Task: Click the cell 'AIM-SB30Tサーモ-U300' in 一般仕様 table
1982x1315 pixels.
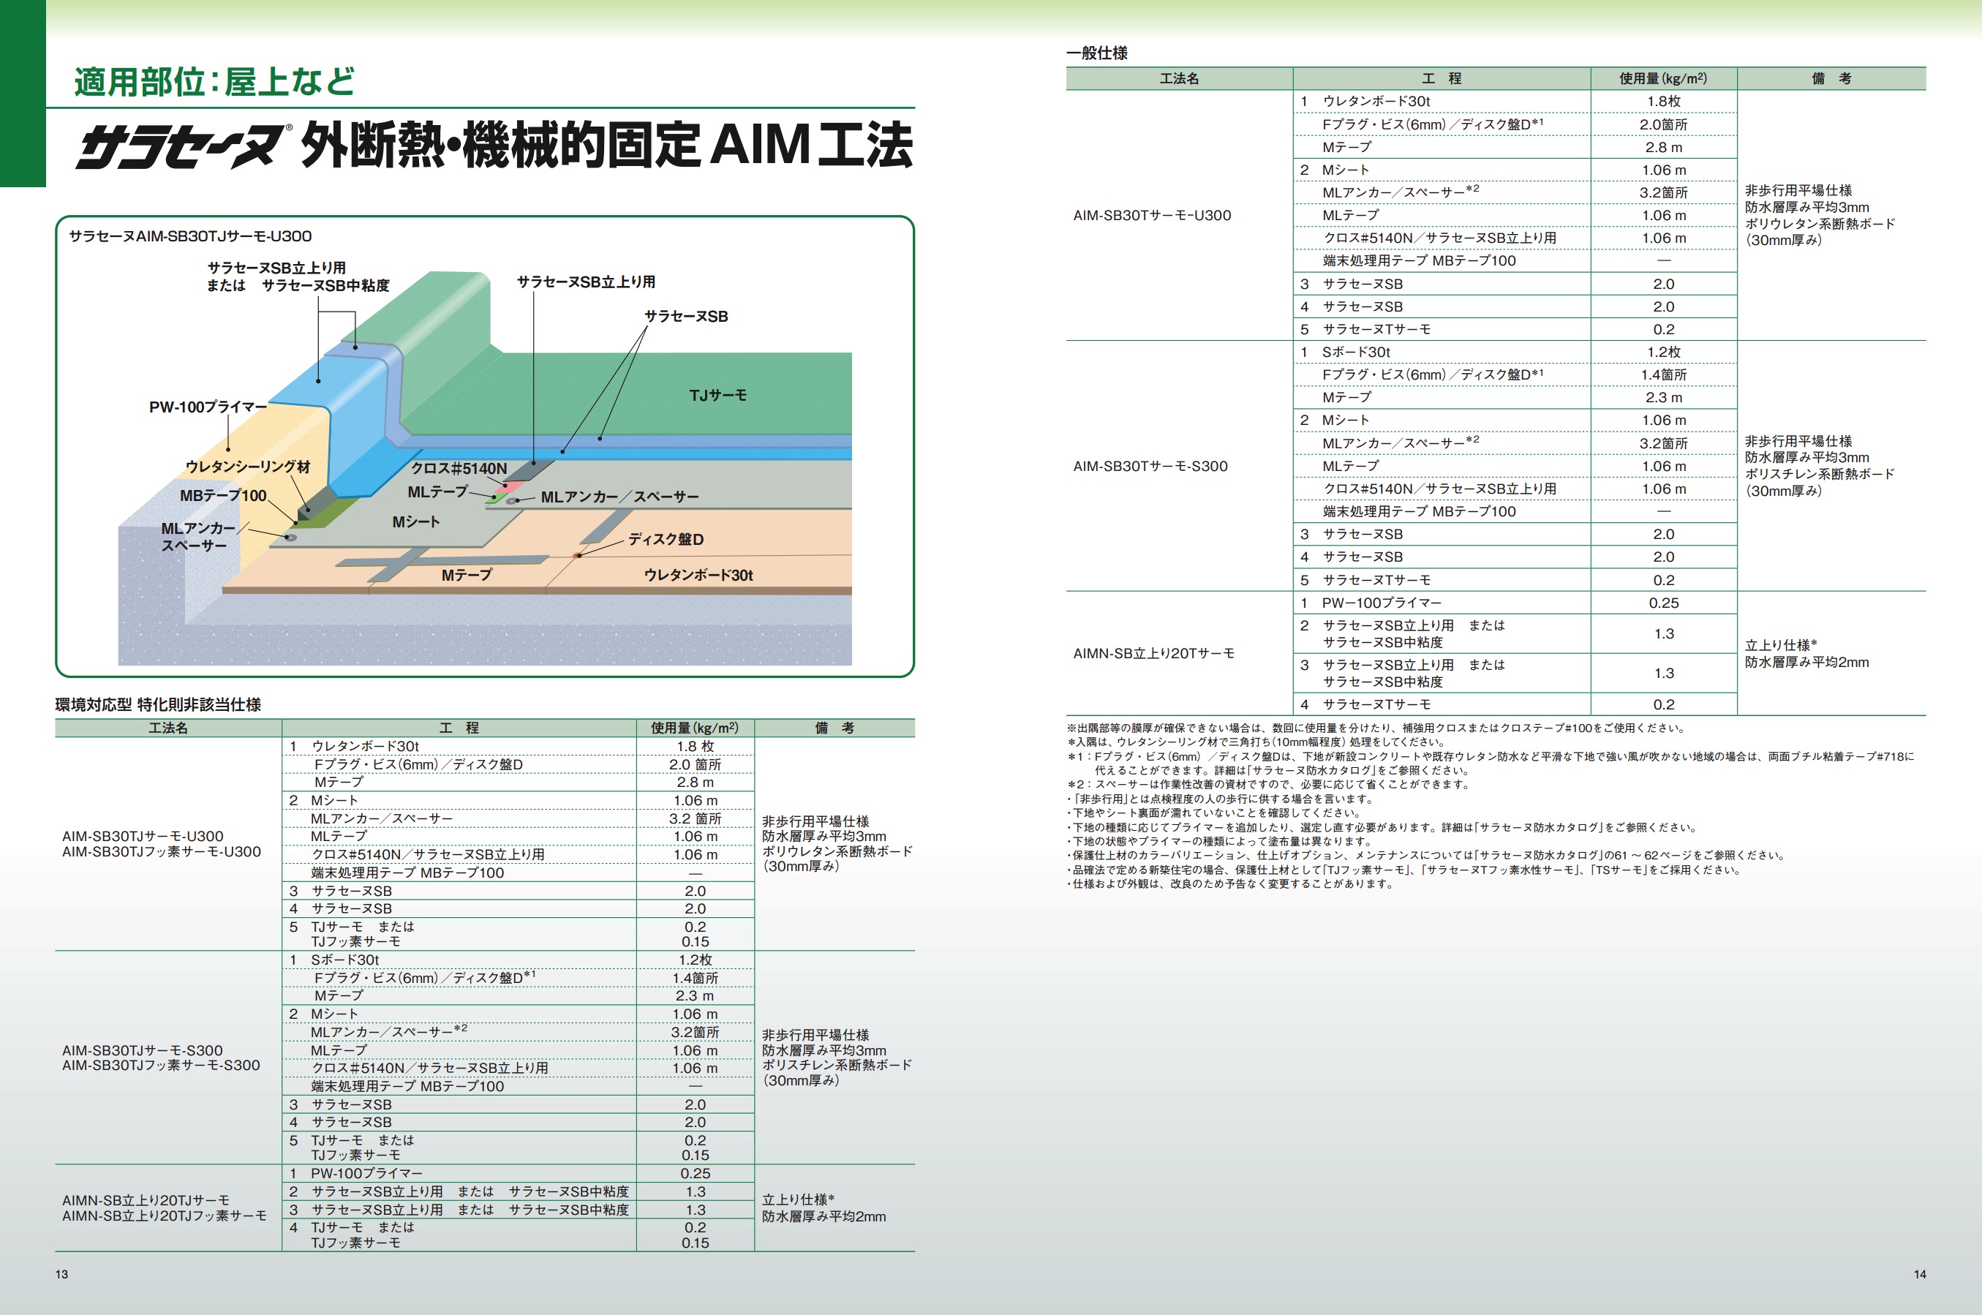Action: tap(1152, 216)
